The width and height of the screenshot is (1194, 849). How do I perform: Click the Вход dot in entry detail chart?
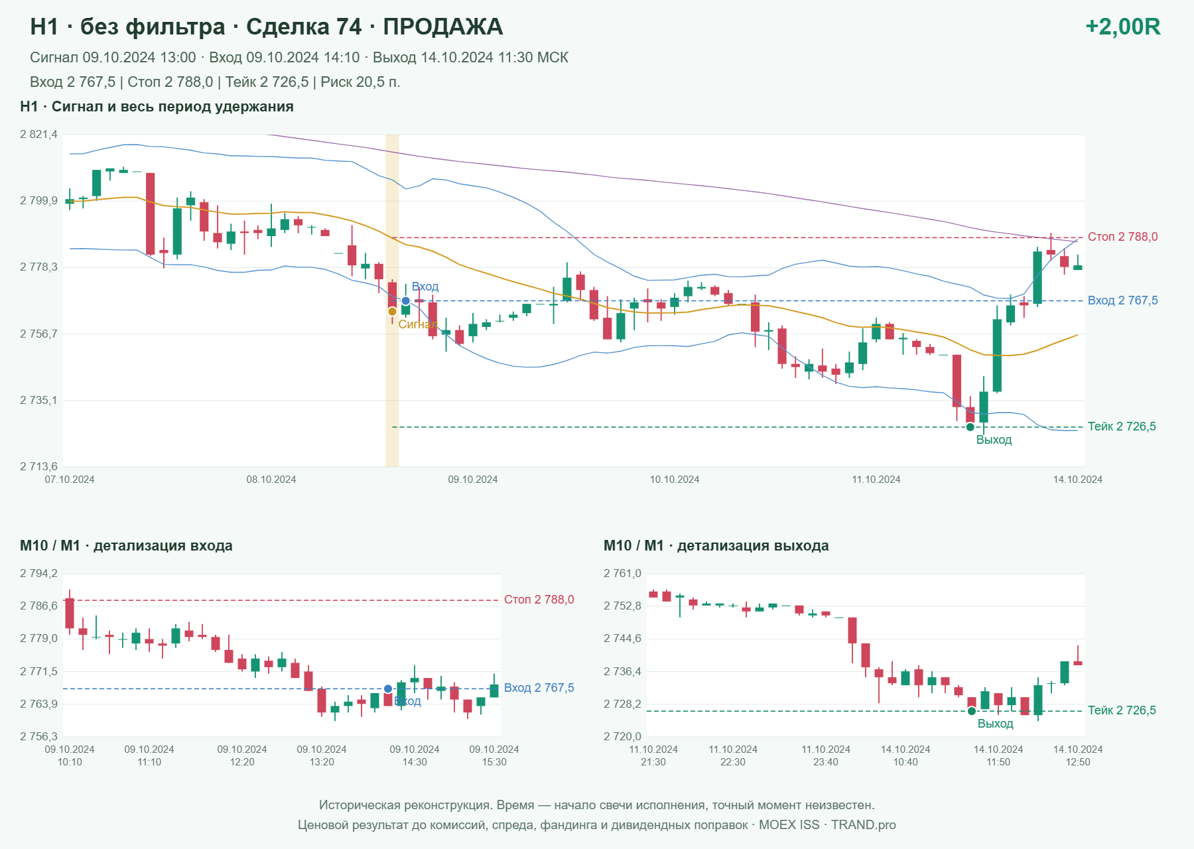point(388,689)
